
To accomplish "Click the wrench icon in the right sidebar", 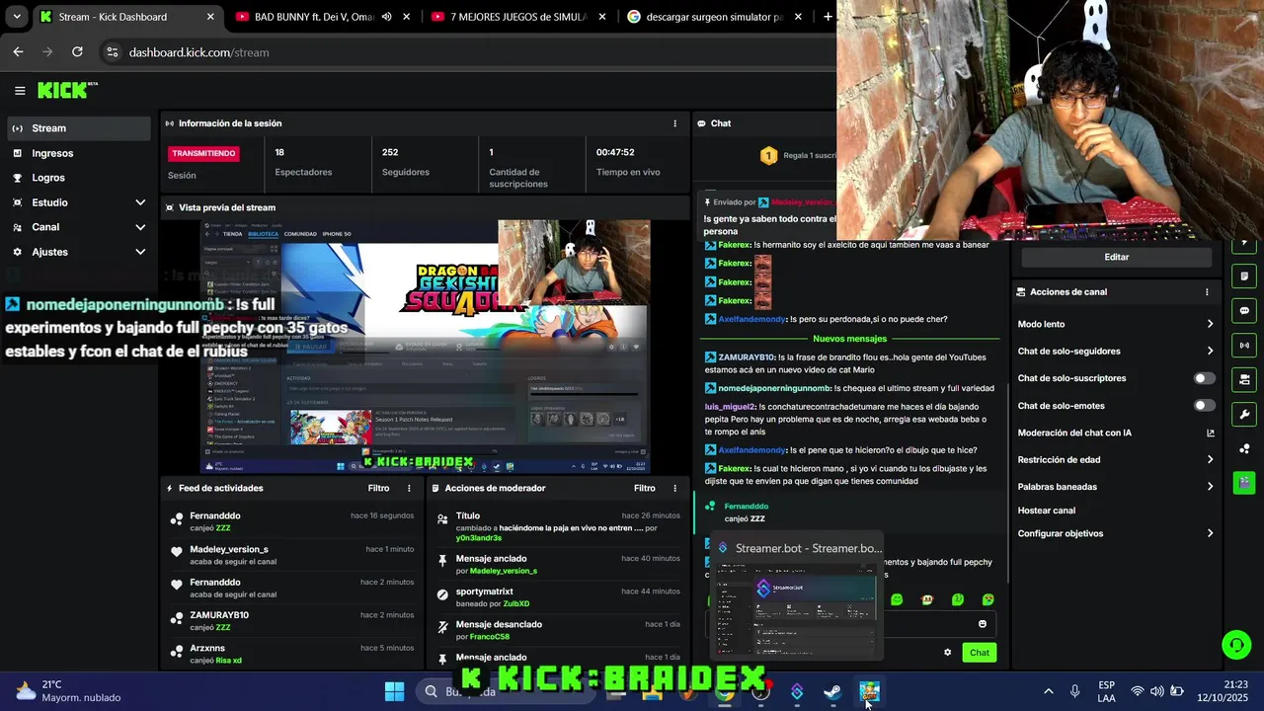I will click(x=1244, y=415).
